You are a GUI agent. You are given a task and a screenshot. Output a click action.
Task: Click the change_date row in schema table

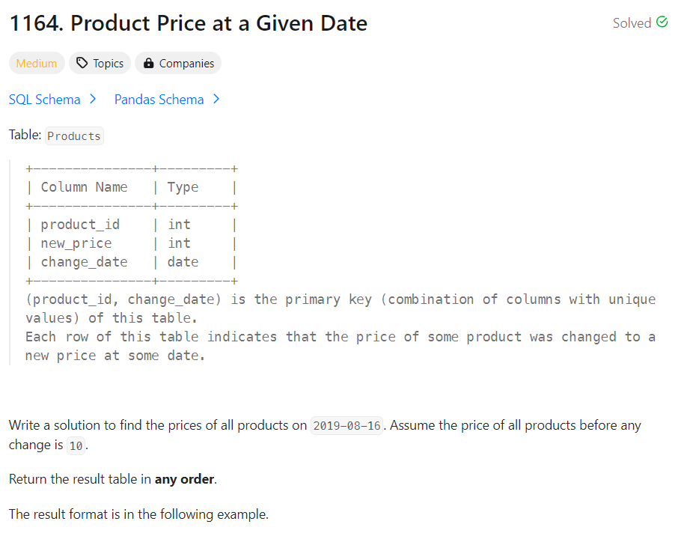(84, 262)
